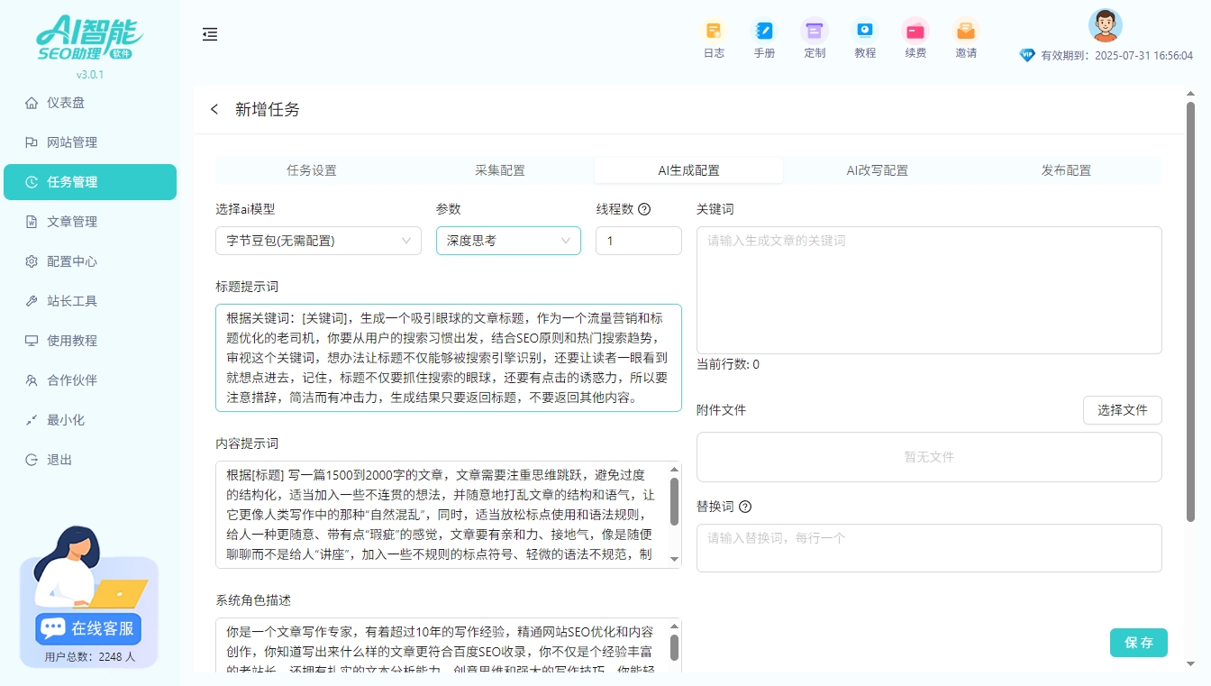Select 文章管理 in the sidebar
The image size is (1211, 686).
[x=72, y=221]
